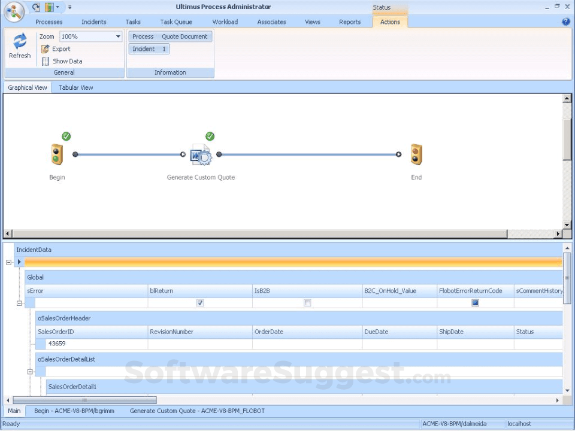Viewport: 575px width, 431px height.
Task: Switch to the Tabular View tab
Action: click(x=75, y=87)
